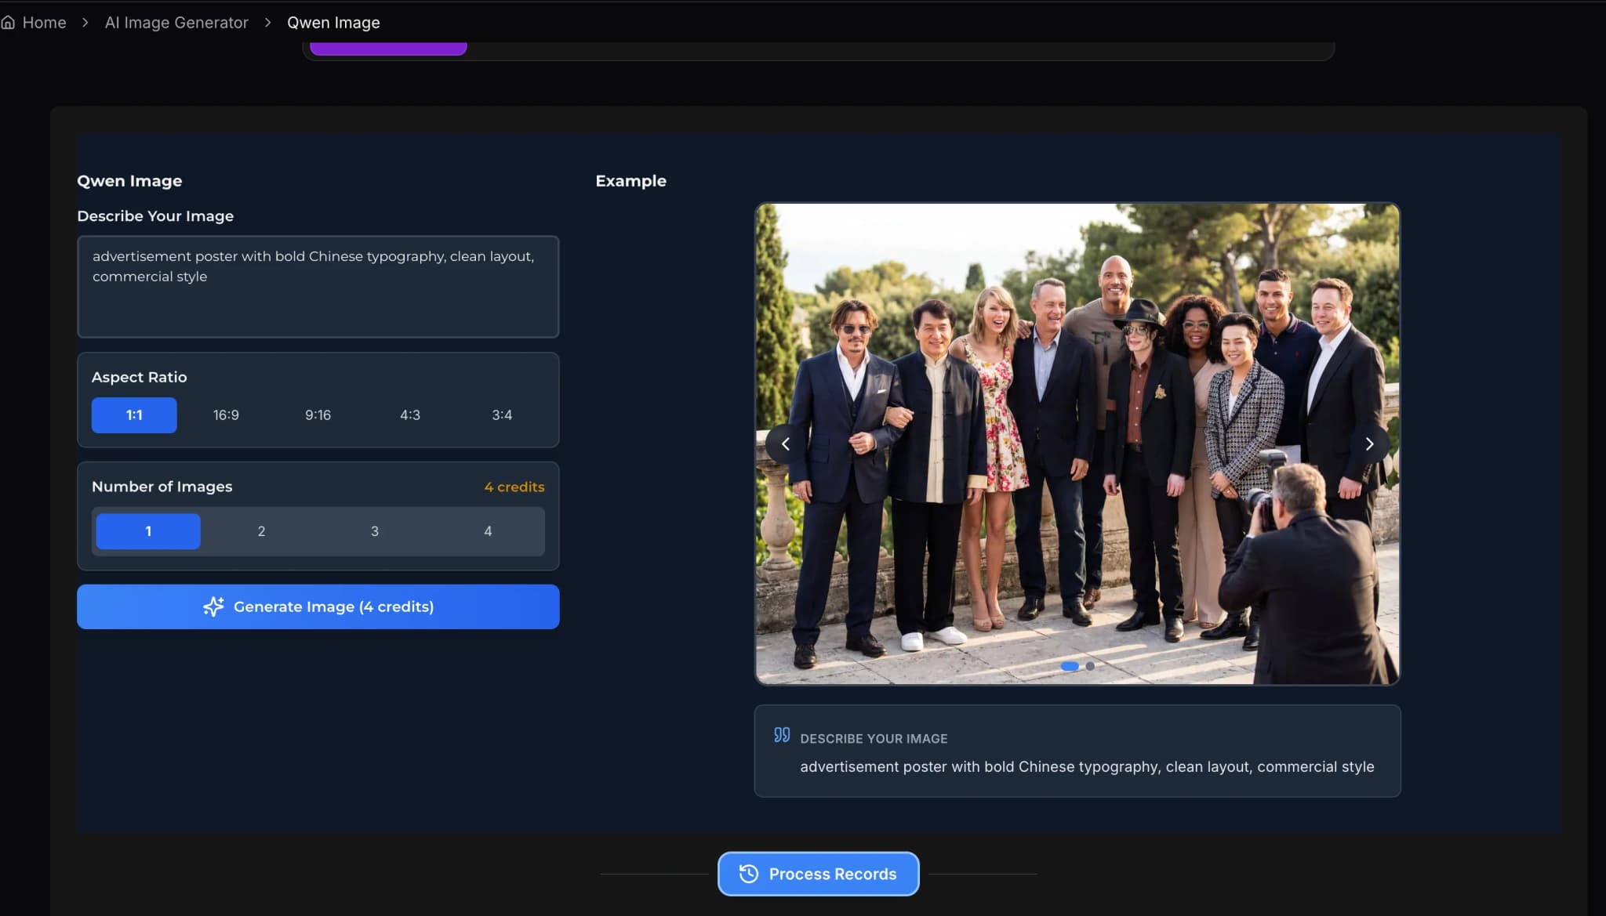
Task: Click the history clock icon on Process Records
Action: pyautogui.click(x=749, y=874)
